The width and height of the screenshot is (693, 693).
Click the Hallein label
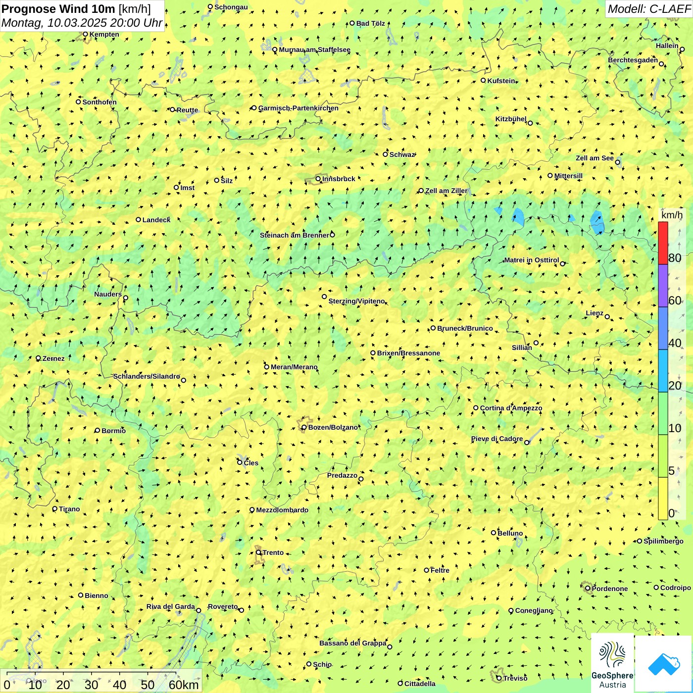(667, 46)
